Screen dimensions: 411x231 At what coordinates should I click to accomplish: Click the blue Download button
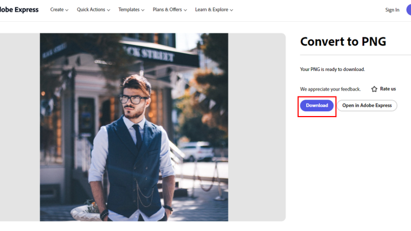[x=317, y=105]
